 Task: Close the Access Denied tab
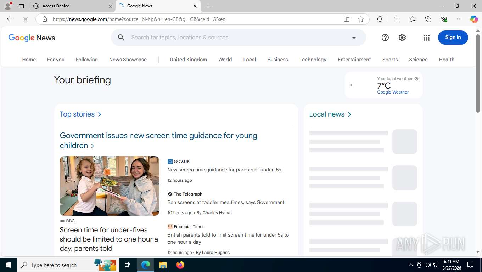tap(110, 6)
